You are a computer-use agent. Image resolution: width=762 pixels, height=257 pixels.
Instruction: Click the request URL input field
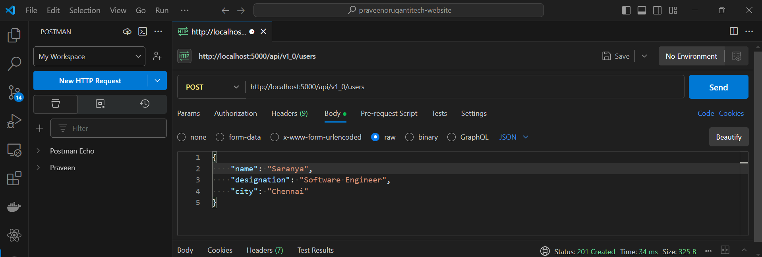pos(465,87)
